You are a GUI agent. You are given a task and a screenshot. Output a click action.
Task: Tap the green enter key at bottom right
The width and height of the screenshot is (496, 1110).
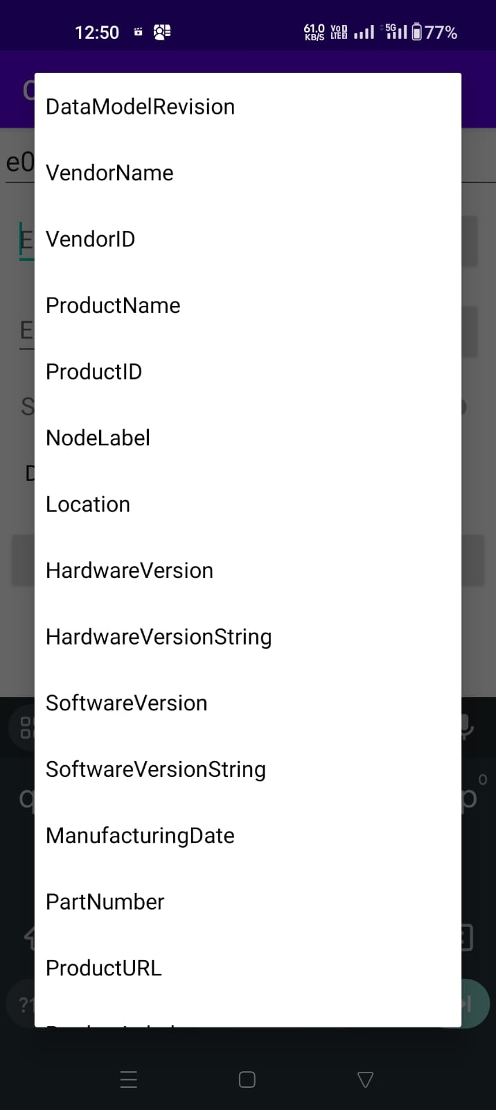467,1003
